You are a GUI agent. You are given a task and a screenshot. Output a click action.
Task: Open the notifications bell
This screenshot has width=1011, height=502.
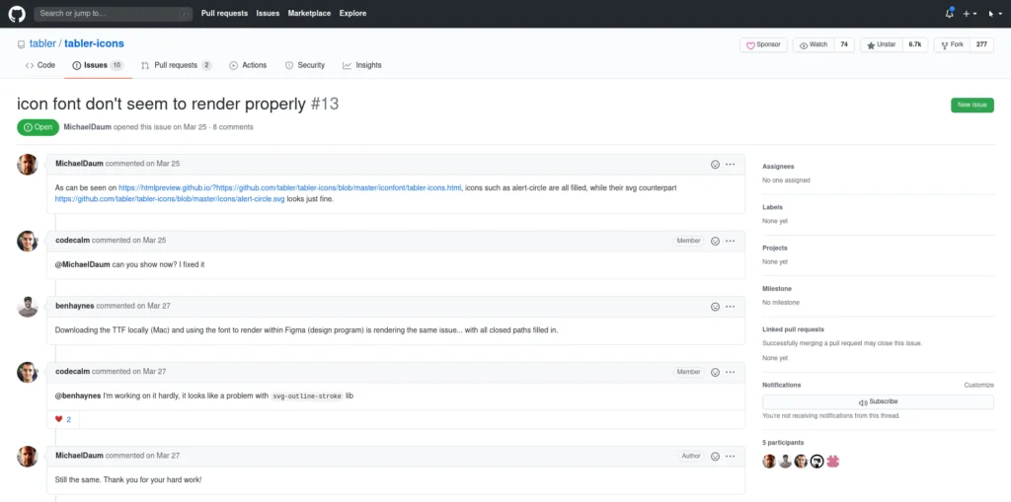click(x=949, y=13)
